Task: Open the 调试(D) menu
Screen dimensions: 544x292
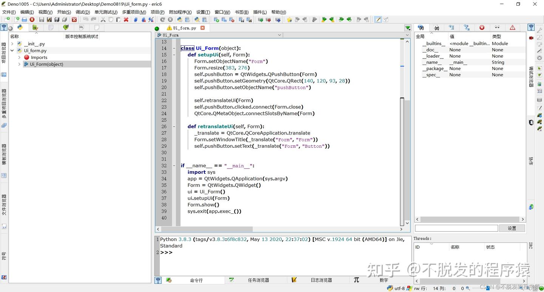Action: 82,12
